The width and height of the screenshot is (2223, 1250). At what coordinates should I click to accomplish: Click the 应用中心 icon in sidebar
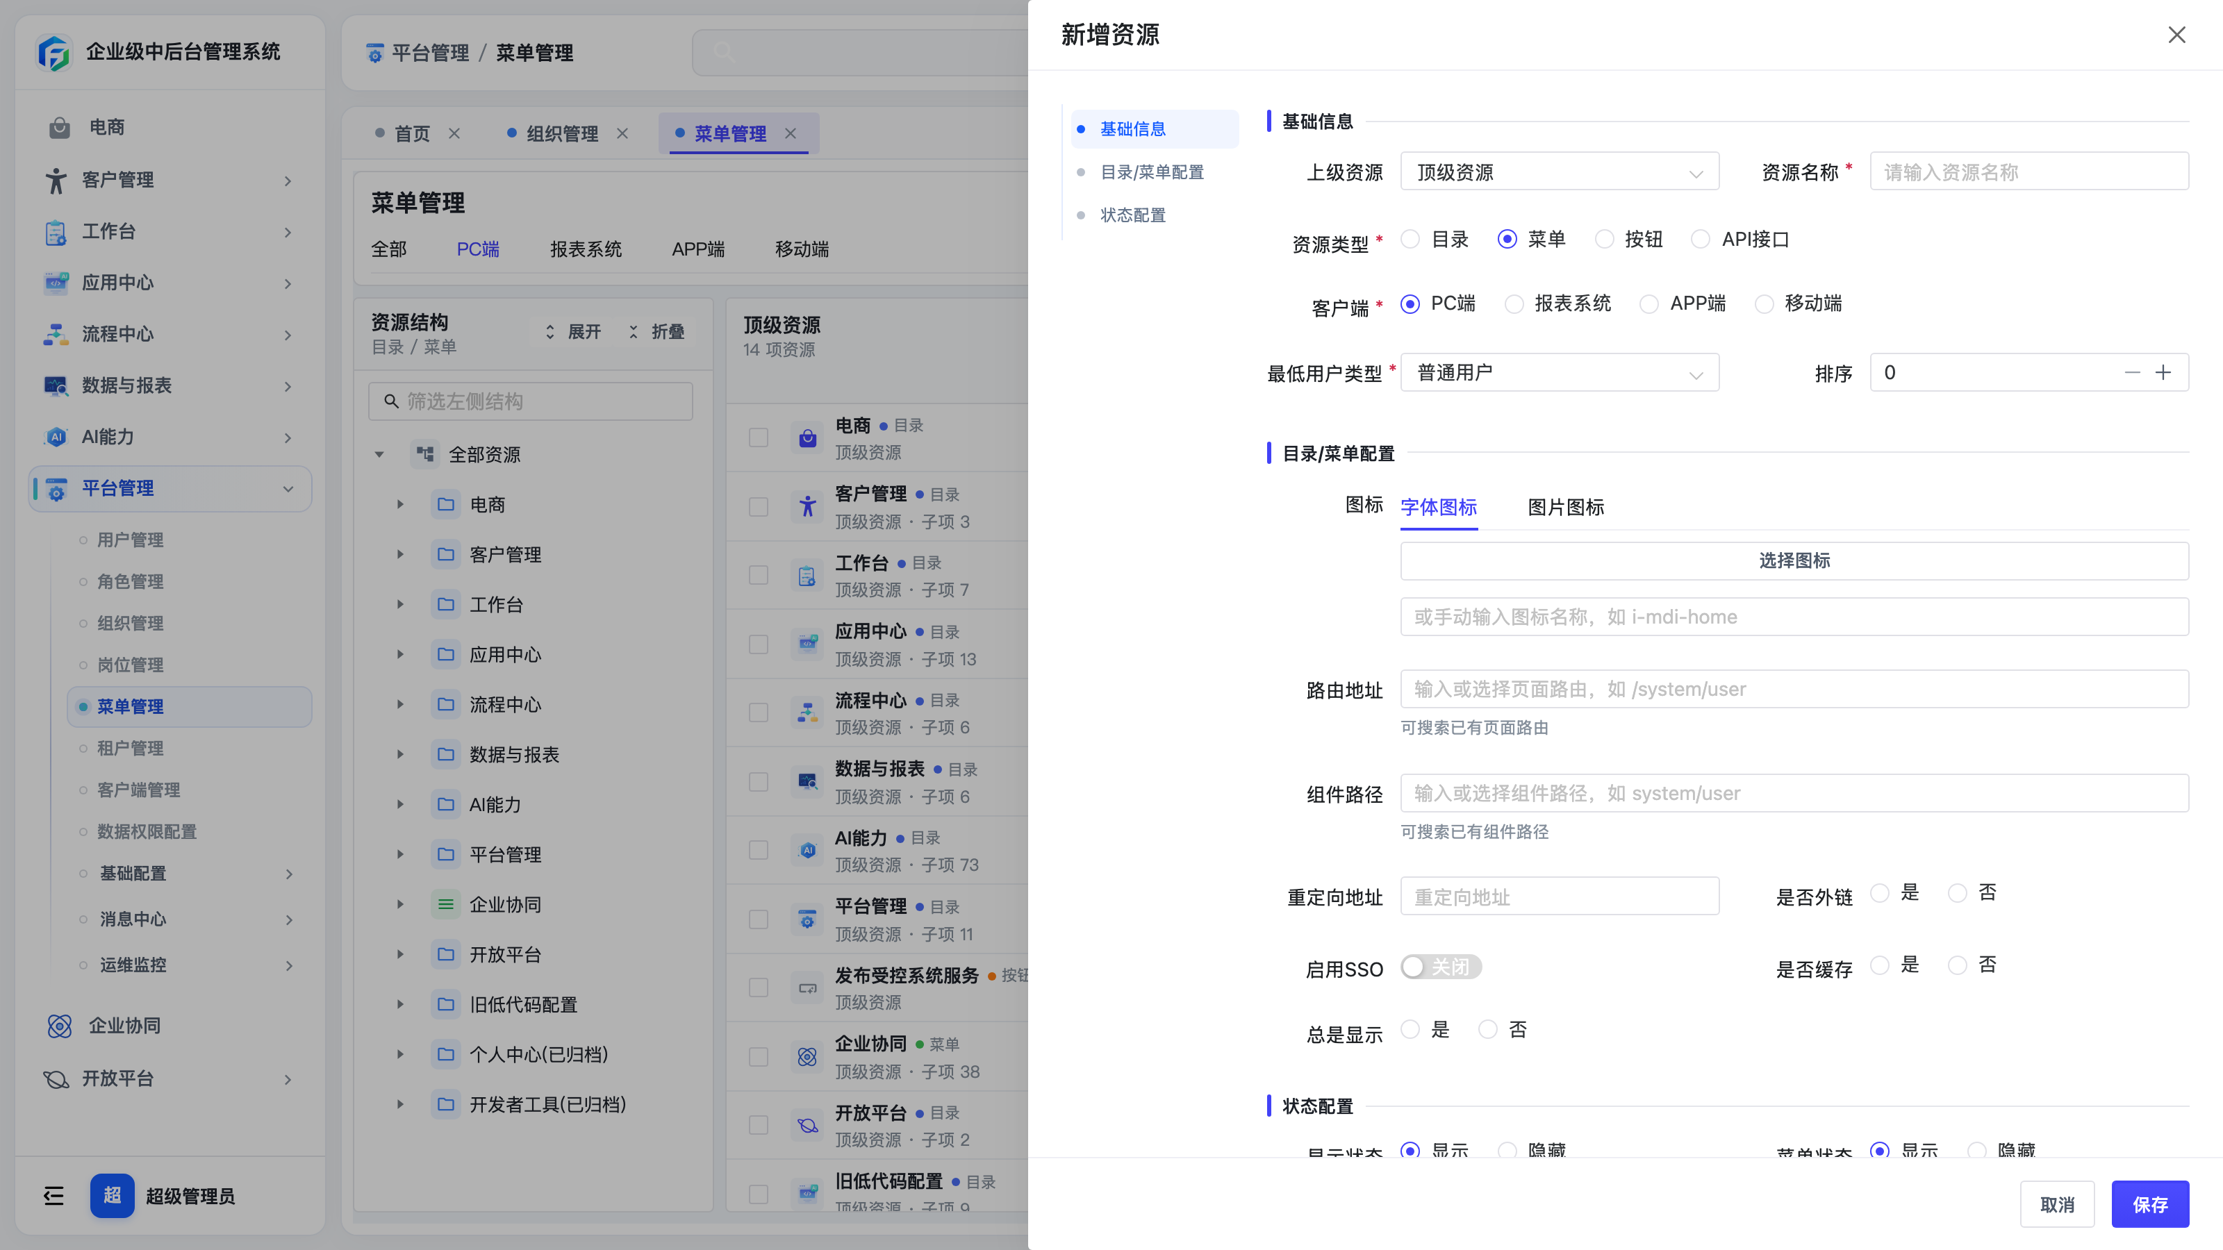point(56,283)
